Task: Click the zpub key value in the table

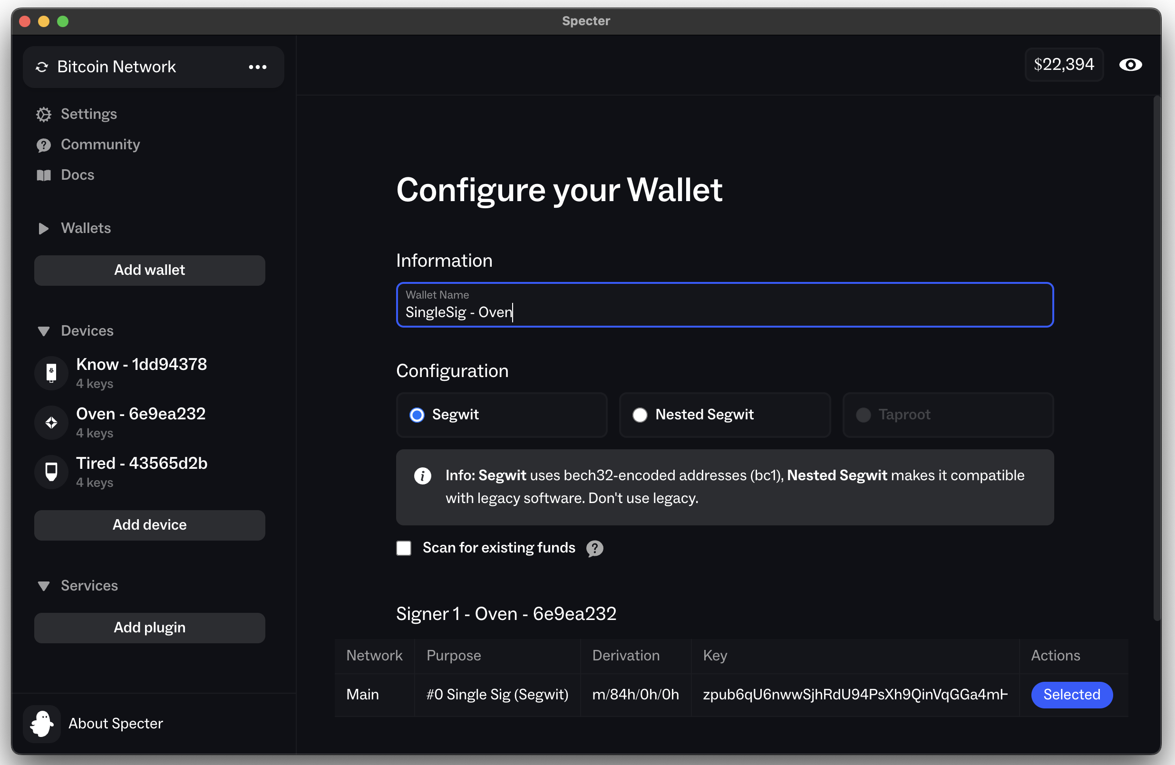Action: tap(855, 695)
